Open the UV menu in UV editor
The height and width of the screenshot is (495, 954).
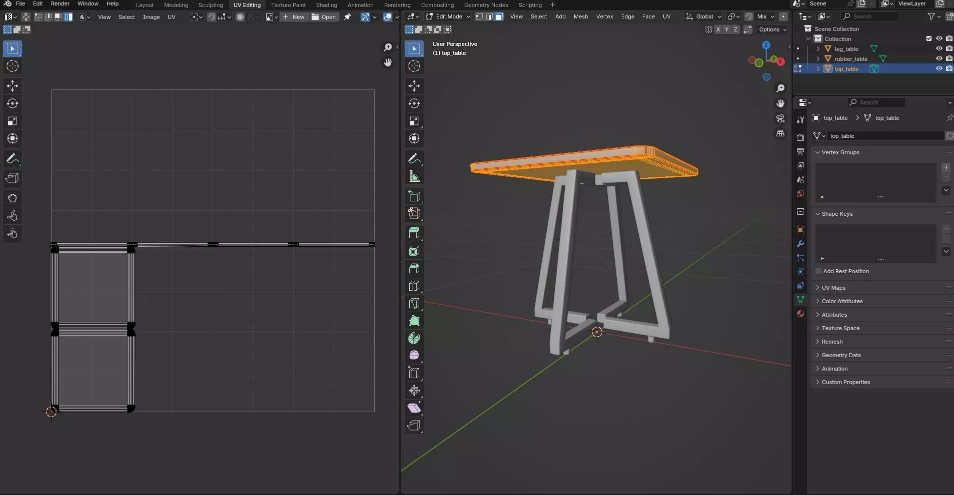tap(171, 17)
